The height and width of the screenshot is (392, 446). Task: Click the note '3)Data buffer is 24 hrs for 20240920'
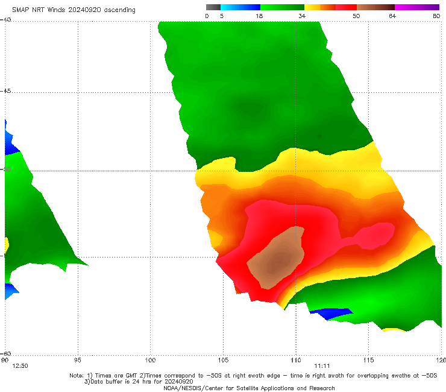139,382
